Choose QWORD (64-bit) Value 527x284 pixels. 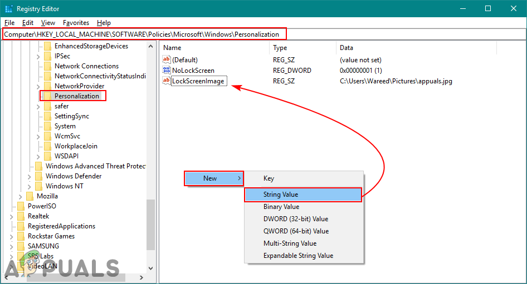[x=304, y=231]
